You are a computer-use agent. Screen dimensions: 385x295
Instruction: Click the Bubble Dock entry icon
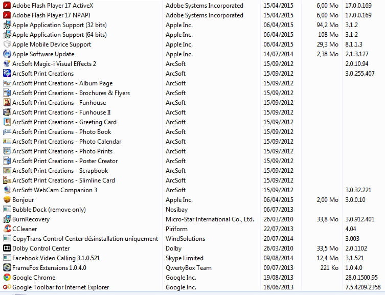tap(7, 209)
